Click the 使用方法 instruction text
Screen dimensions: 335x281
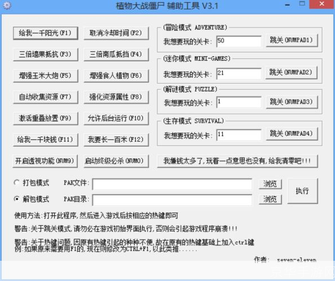click(x=96, y=216)
